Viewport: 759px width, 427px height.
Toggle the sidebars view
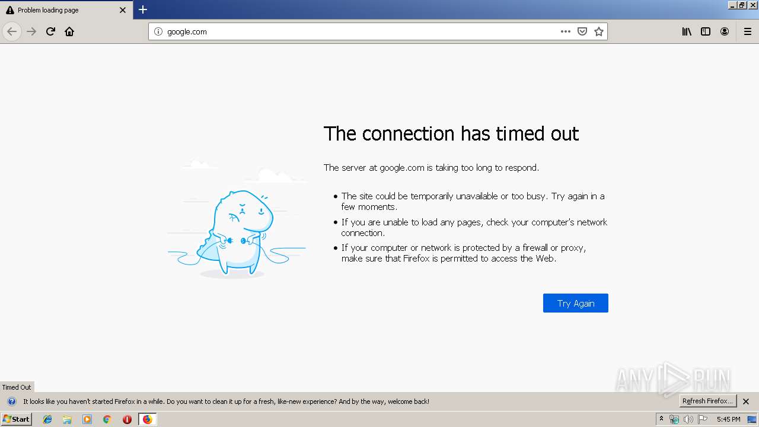pos(706,31)
